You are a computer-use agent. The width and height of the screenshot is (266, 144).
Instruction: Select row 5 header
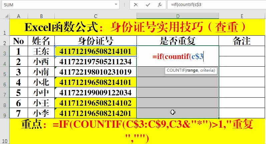pos(5,72)
